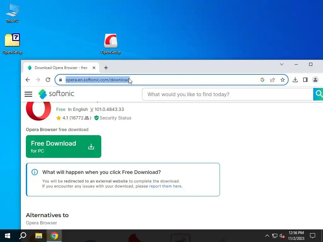Click Chrome icon in taskbar

coord(54,236)
